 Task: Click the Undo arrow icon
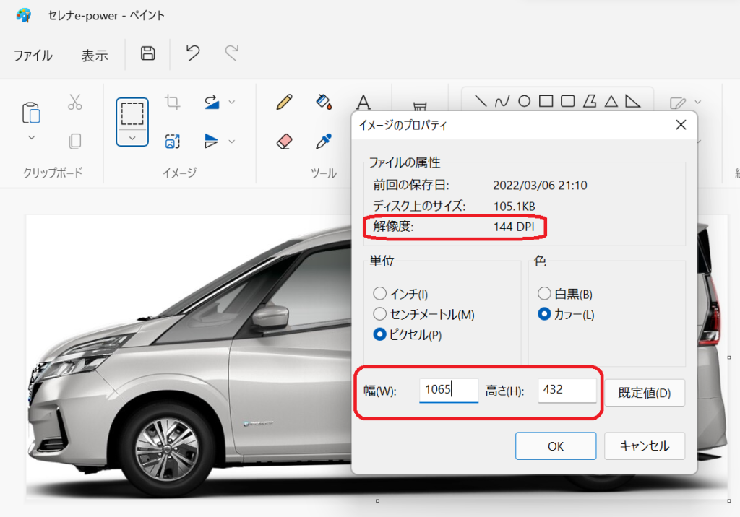point(193,53)
